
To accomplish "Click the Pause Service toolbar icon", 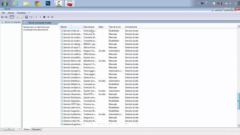I will pyautogui.click(x=48, y=17).
